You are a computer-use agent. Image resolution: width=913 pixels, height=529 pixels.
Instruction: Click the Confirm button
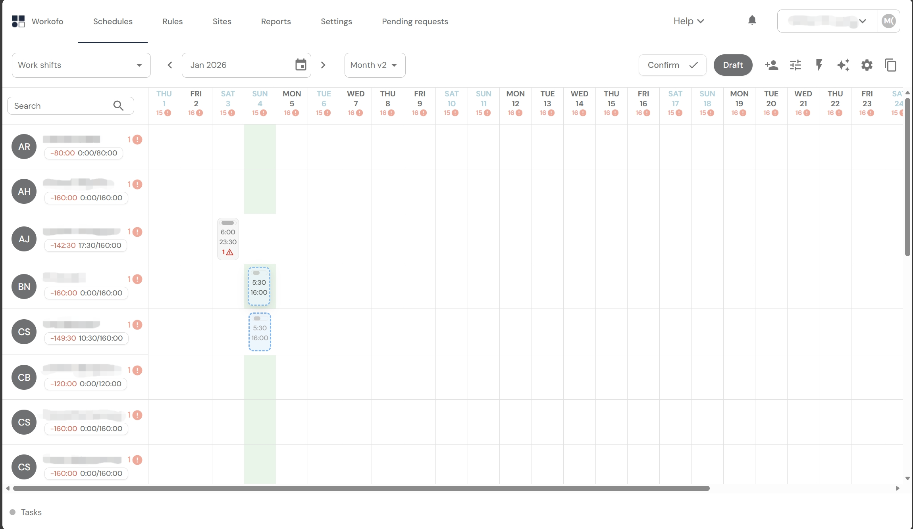pos(672,65)
